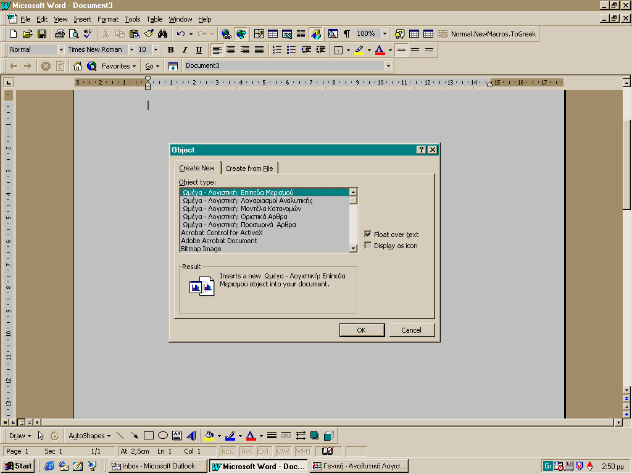Expand the AutoShapes dropdown
Image resolution: width=632 pixels, height=474 pixels.
point(89,436)
